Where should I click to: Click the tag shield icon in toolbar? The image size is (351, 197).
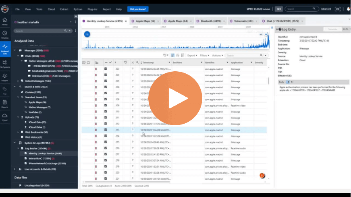[165, 55]
